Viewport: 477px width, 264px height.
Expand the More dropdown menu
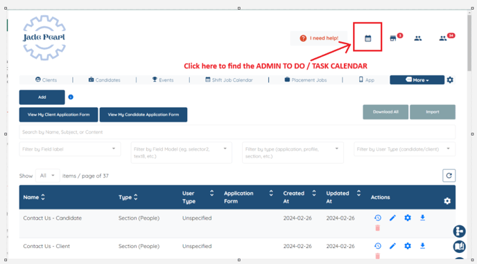[x=417, y=80]
